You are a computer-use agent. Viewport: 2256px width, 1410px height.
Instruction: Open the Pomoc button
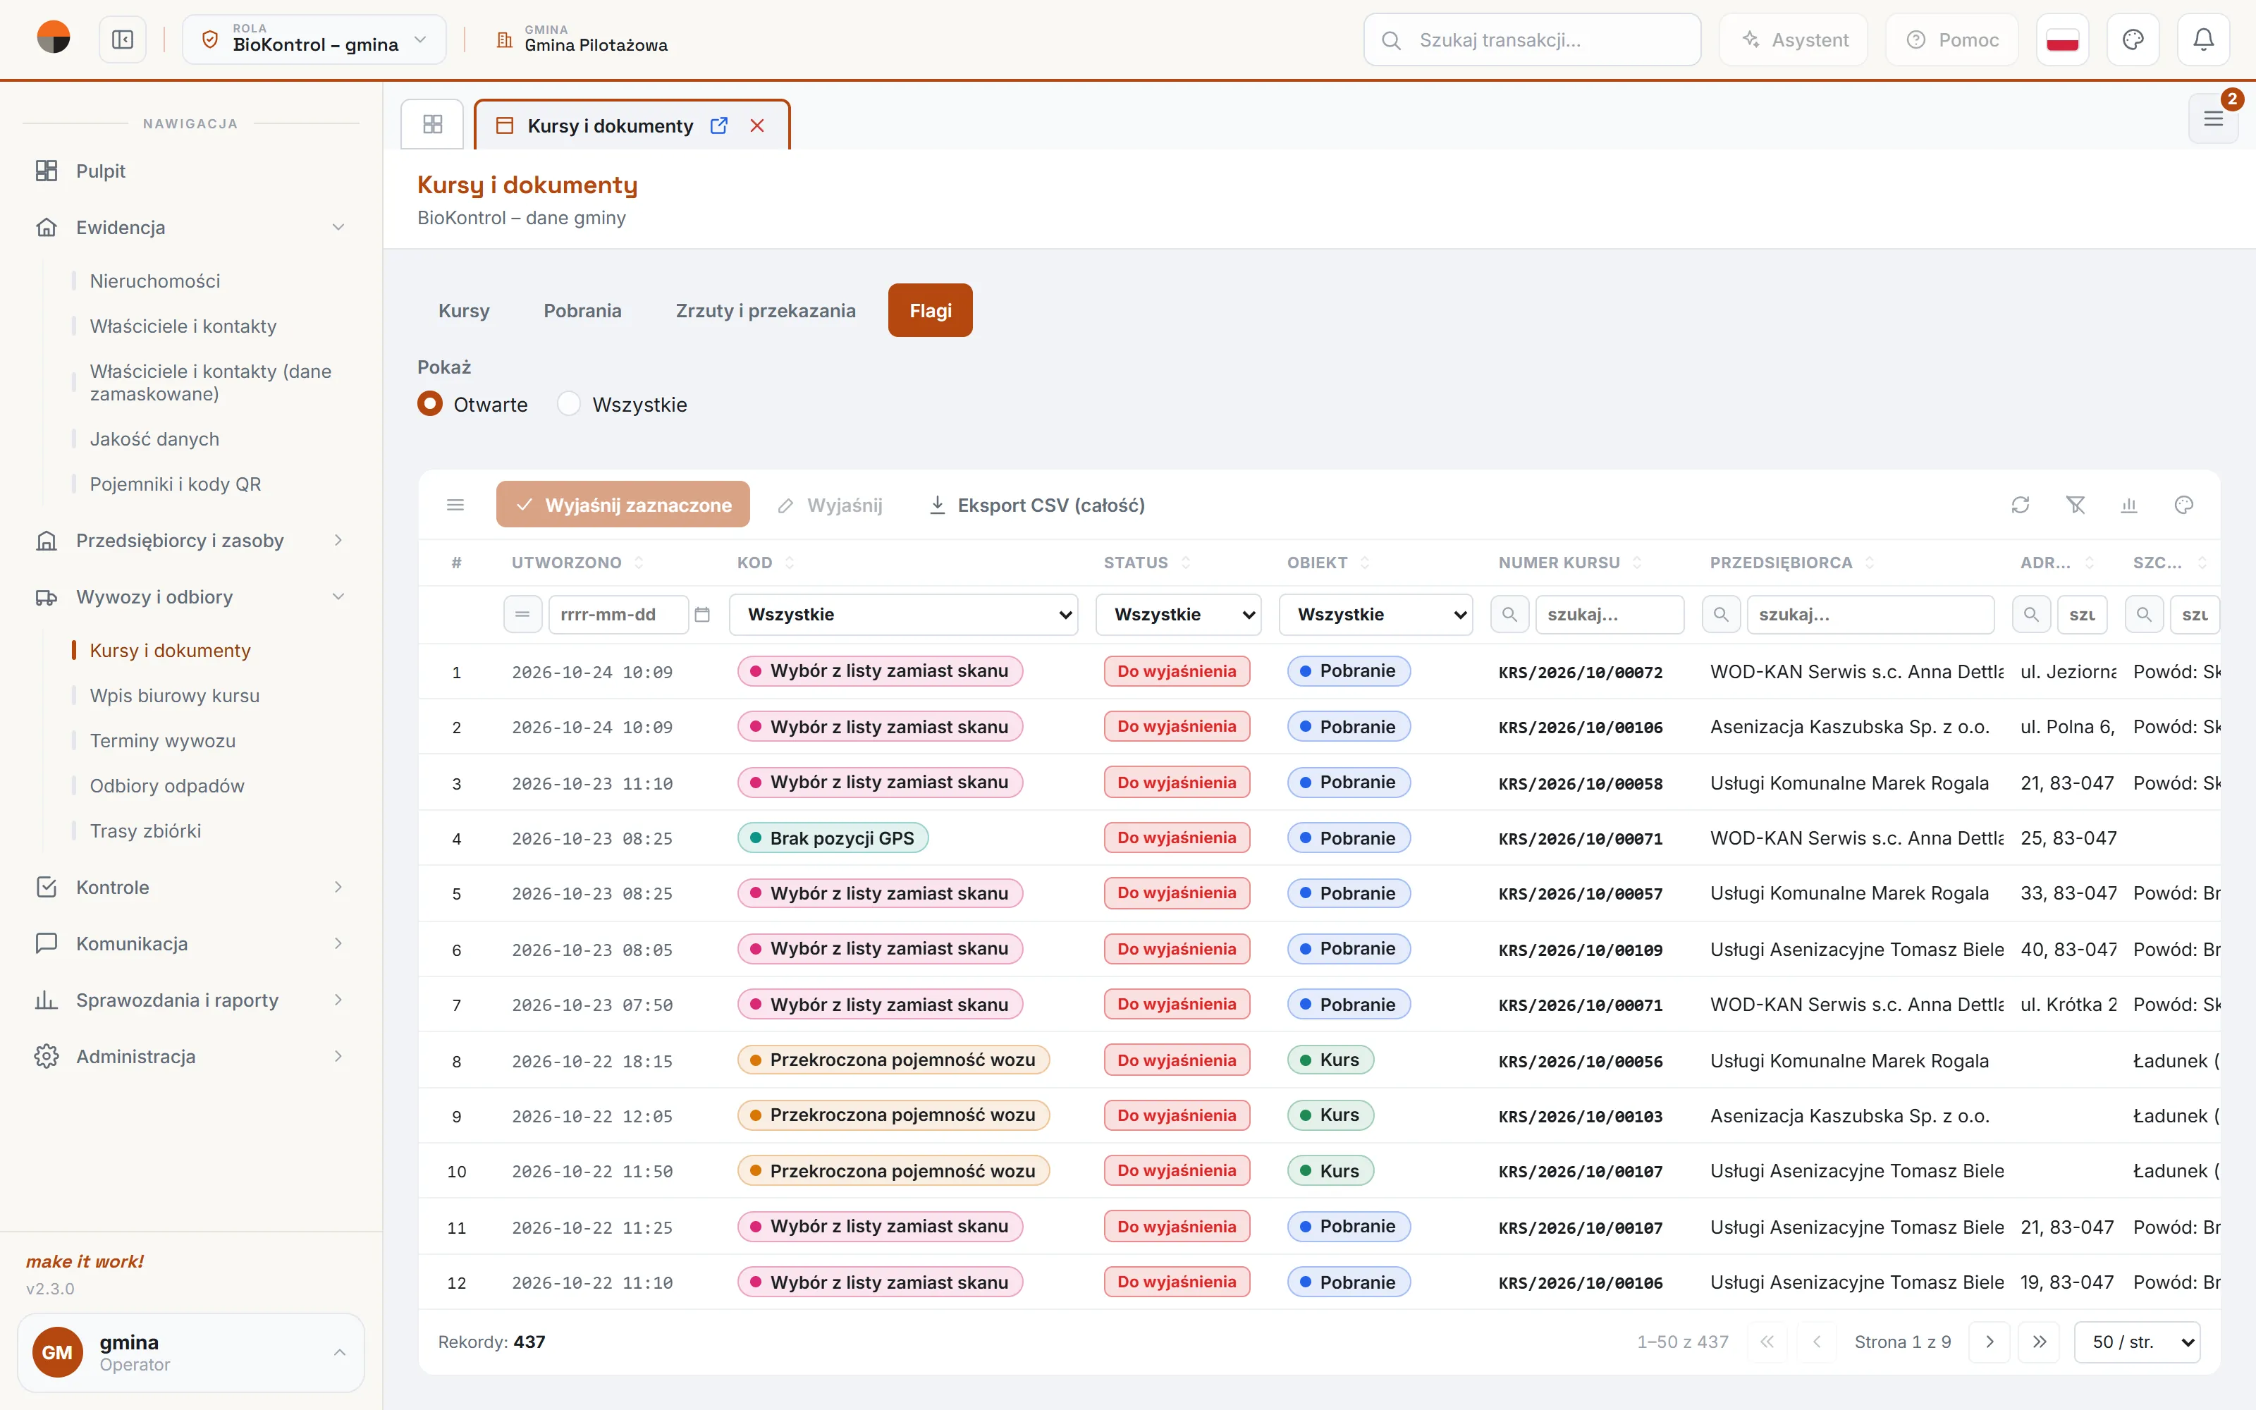[1952, 40]
